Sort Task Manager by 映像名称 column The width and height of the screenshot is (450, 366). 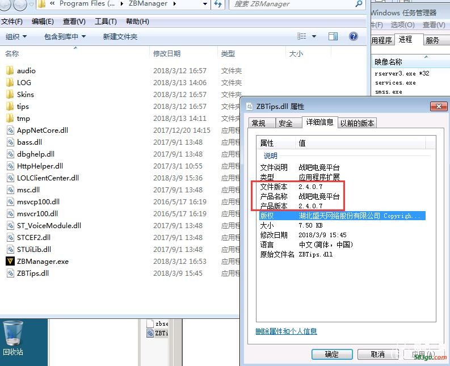pos(410,62)
